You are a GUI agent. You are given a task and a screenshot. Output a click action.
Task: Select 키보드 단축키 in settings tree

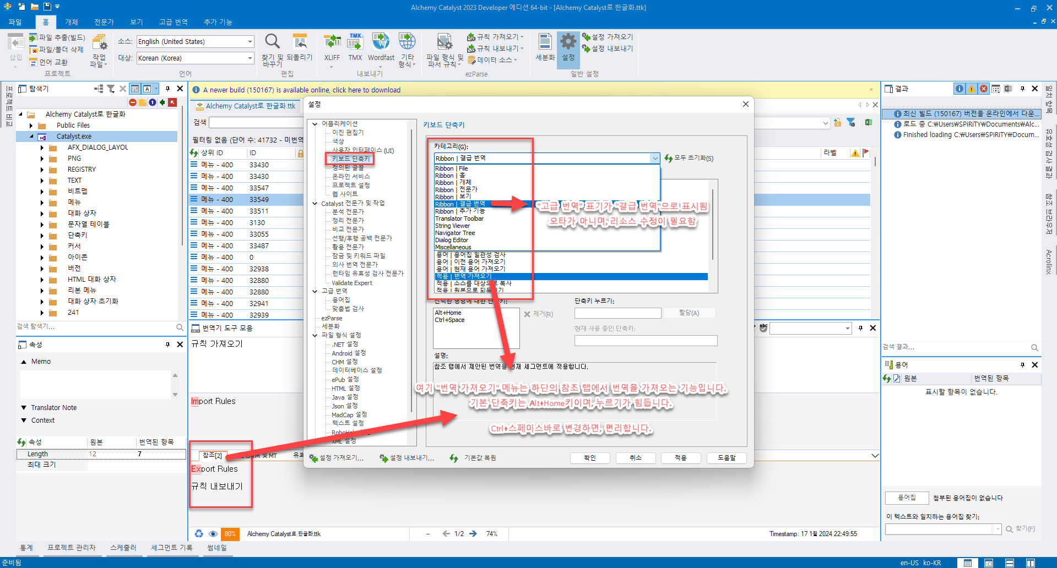coord(351,159)
